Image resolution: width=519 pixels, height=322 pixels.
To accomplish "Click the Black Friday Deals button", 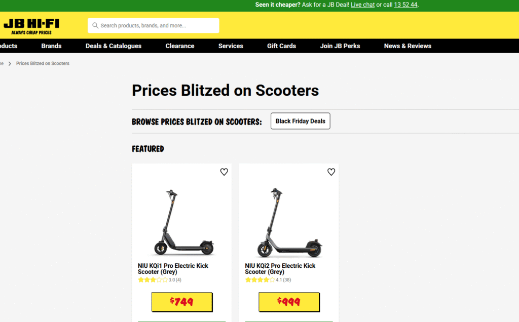I will [300, 121].
